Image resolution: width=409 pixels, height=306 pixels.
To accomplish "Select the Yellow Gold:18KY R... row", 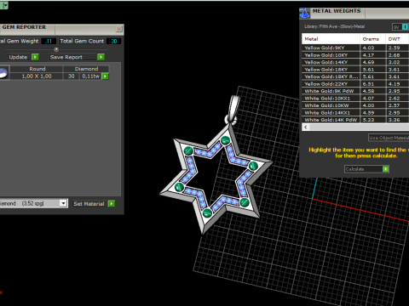I will tap(355, 76).
